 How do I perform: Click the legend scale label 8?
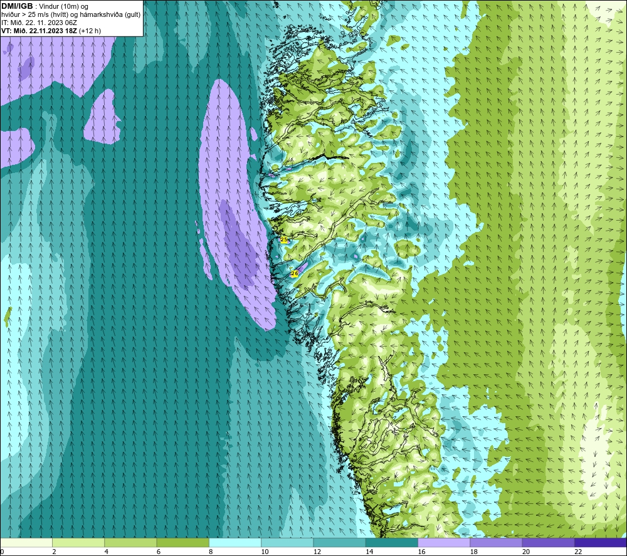211,552
